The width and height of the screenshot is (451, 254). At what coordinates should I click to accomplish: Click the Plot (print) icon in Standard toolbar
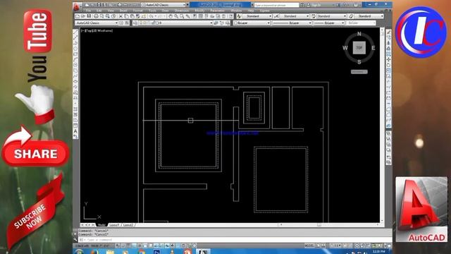pos(96,16)
